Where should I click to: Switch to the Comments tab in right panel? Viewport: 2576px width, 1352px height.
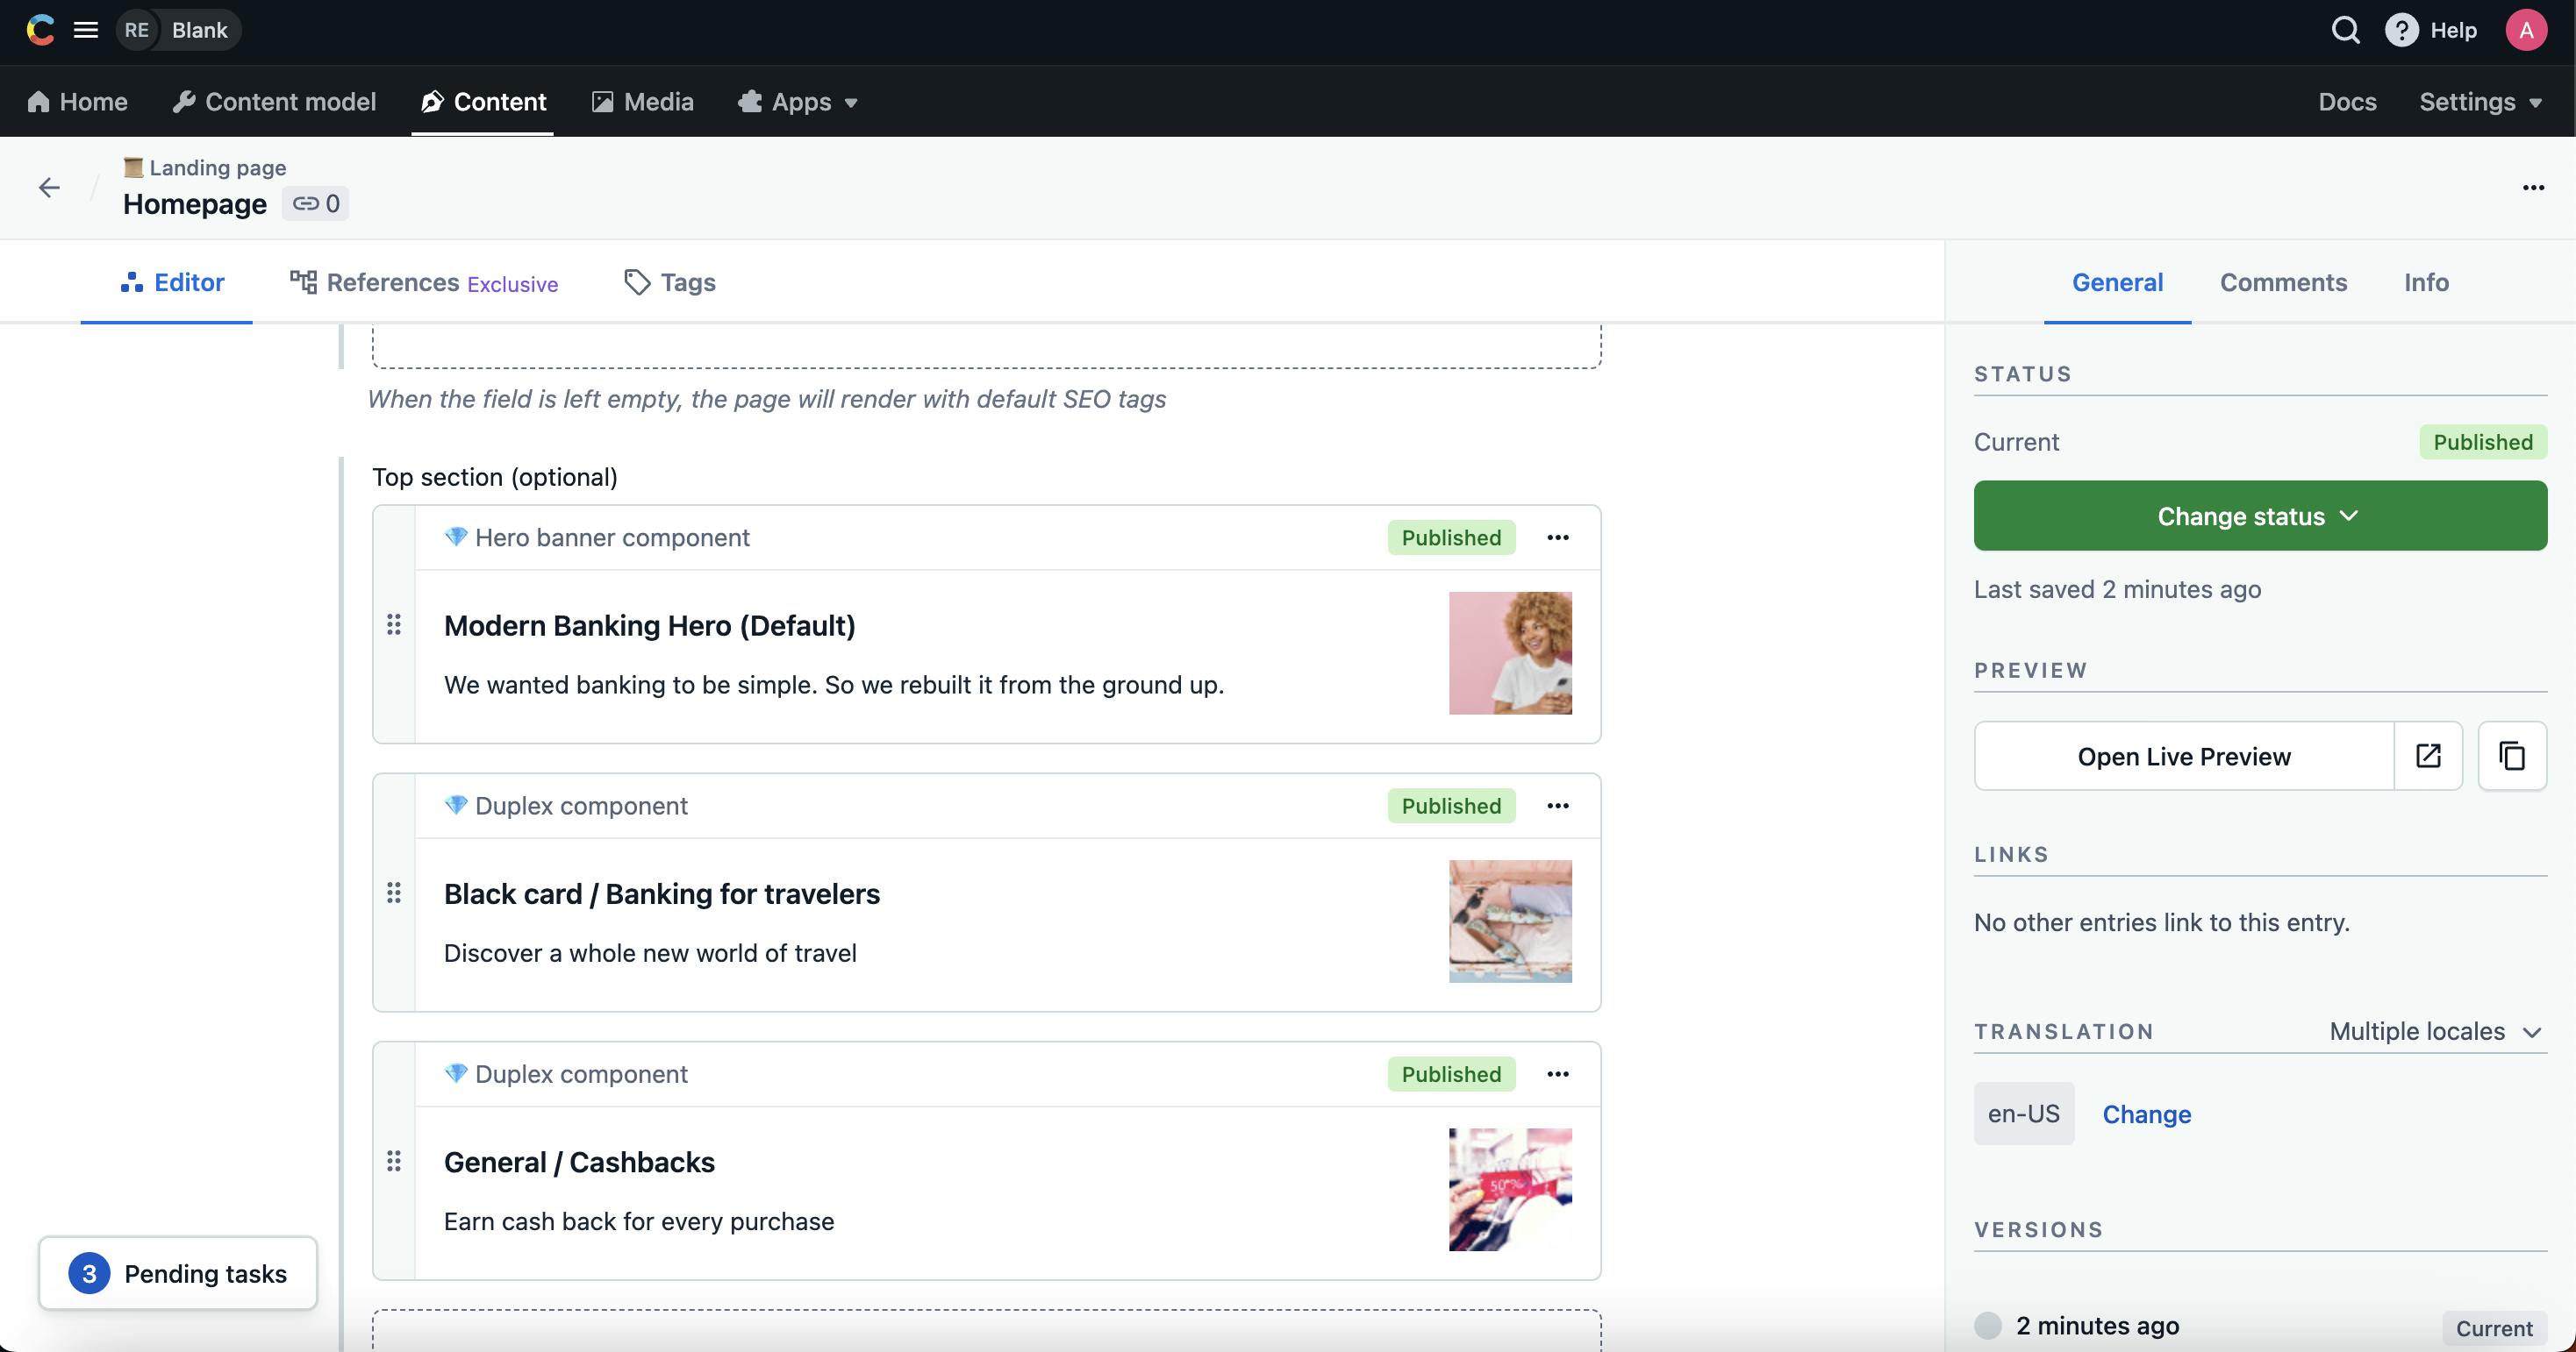click(2283, 281)
